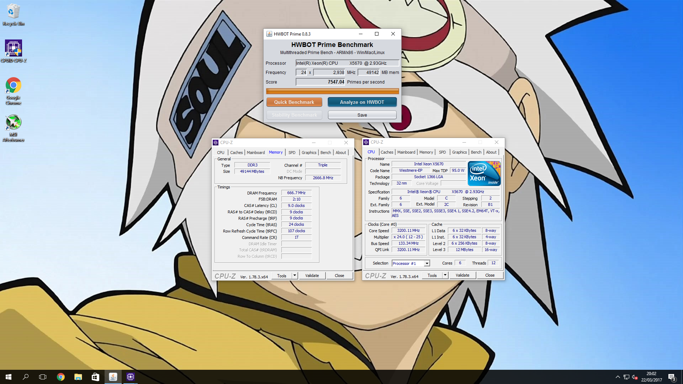This screenshot has height=384, width=683.
Task: Open taskbar search magnifier
Action: [x=26, y=377]
